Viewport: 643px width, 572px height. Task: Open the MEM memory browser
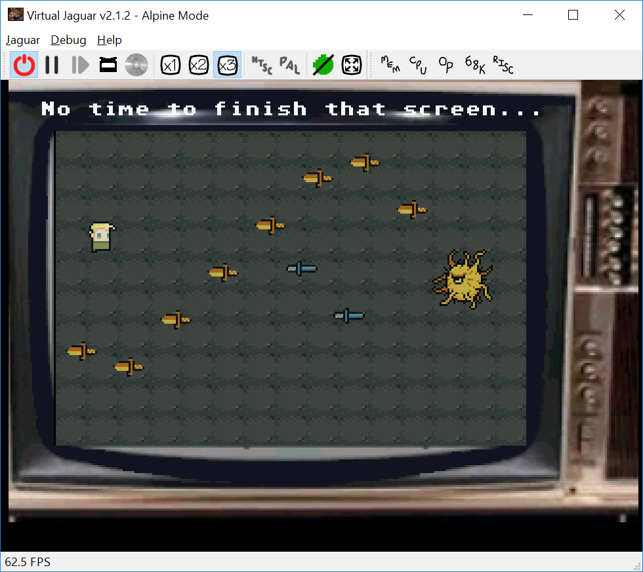390,65
